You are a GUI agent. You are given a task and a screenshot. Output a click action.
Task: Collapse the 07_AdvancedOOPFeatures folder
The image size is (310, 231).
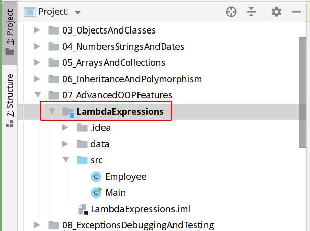pyautogui.click(x=38, y=94)
